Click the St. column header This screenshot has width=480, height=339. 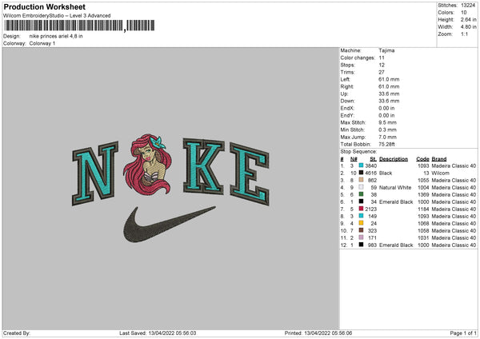click(373, 159)
